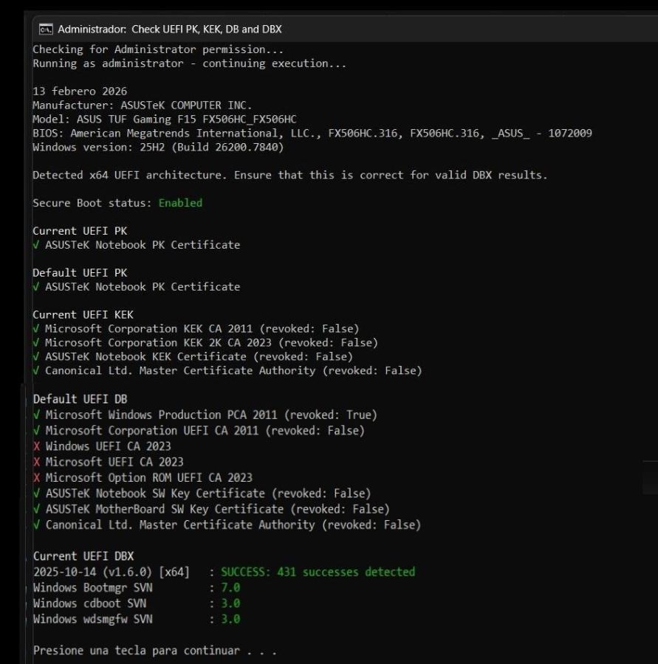Click green check beside Microsoft Corporation KEK CA 2011
The width and height of the screenshot is (658, 664).
[36, 329]
